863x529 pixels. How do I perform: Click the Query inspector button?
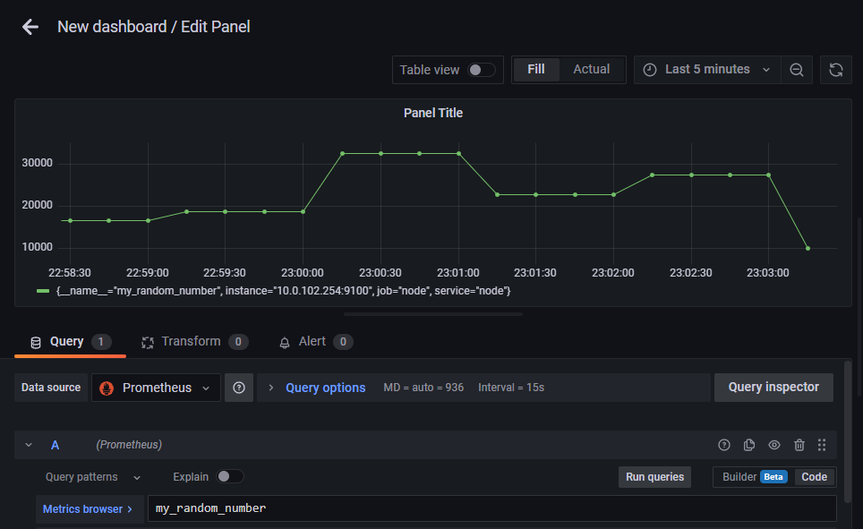click(773, 388)
